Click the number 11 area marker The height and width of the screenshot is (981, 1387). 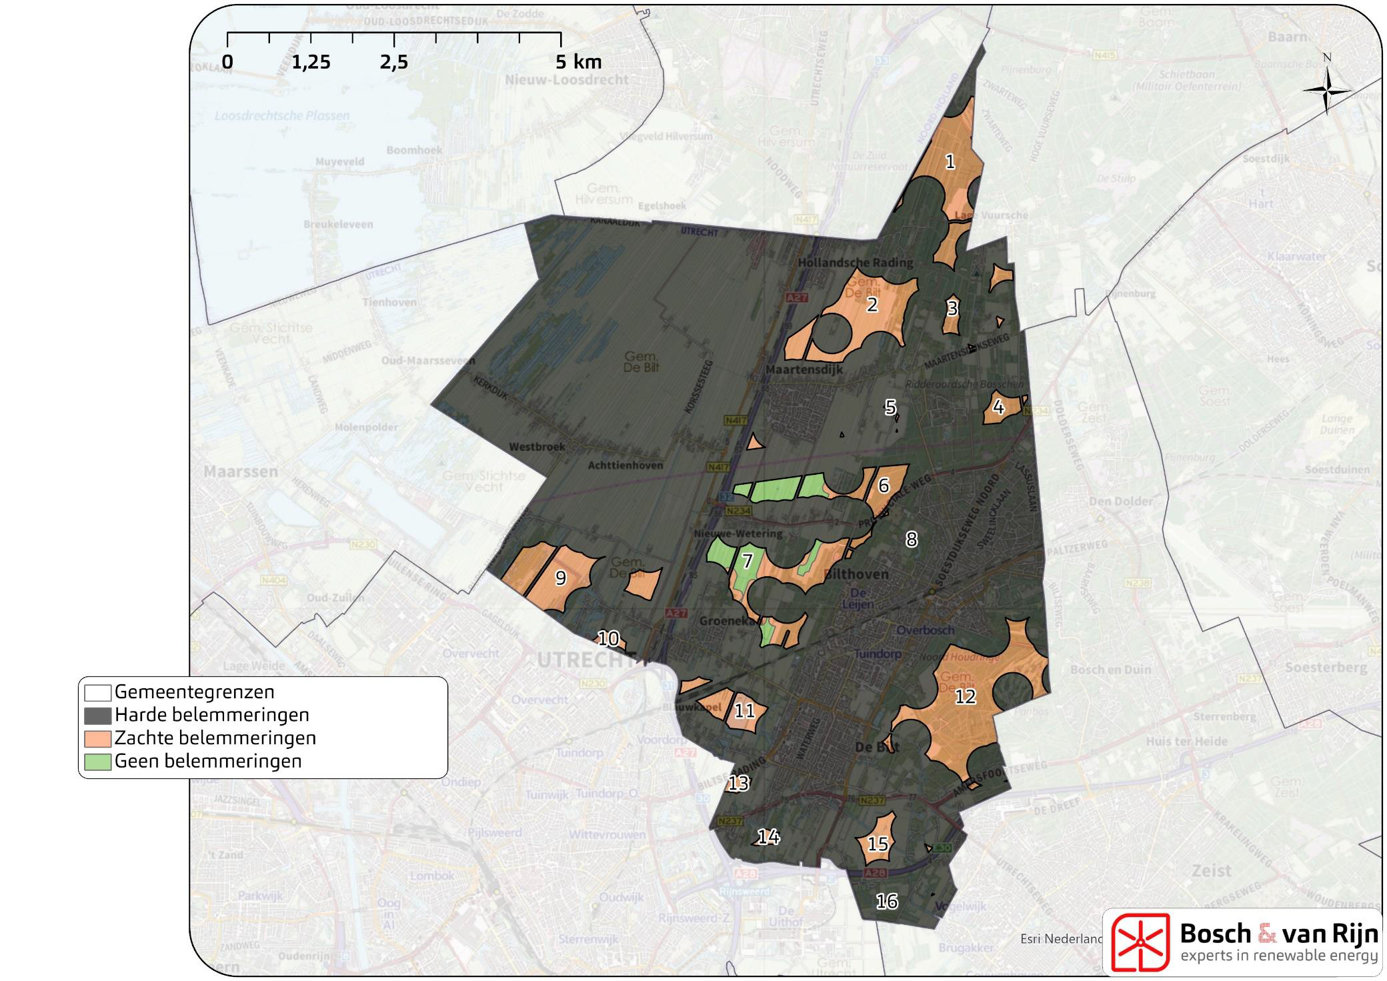(x=744, y=710)
